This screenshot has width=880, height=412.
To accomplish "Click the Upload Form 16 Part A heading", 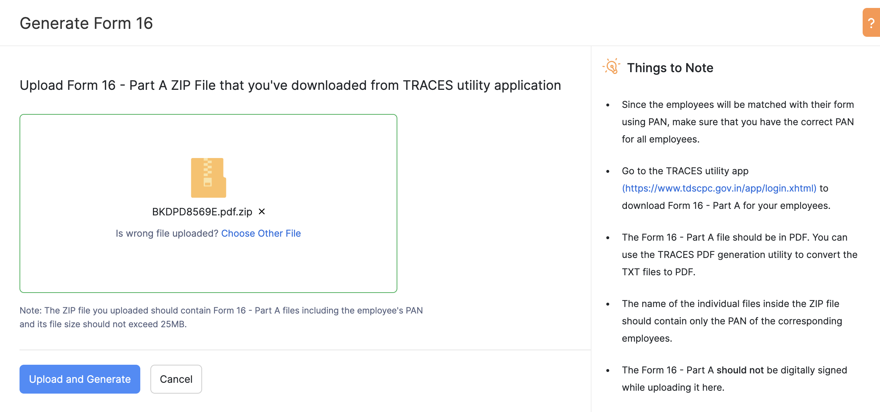I will 290,86.
